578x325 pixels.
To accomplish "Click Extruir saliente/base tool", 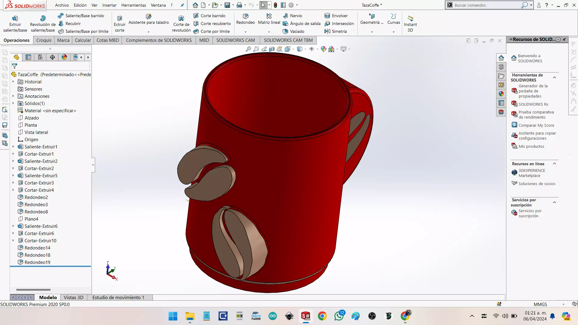I will [x=15, y=24].
